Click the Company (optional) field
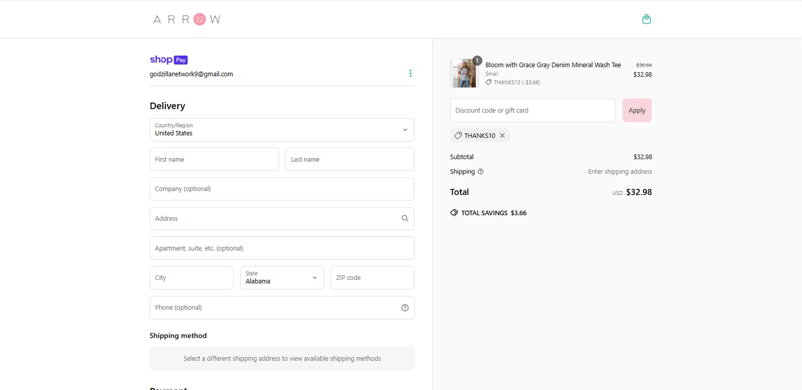The height and width of the screenshot is (390, 802). tap(282, 189)
